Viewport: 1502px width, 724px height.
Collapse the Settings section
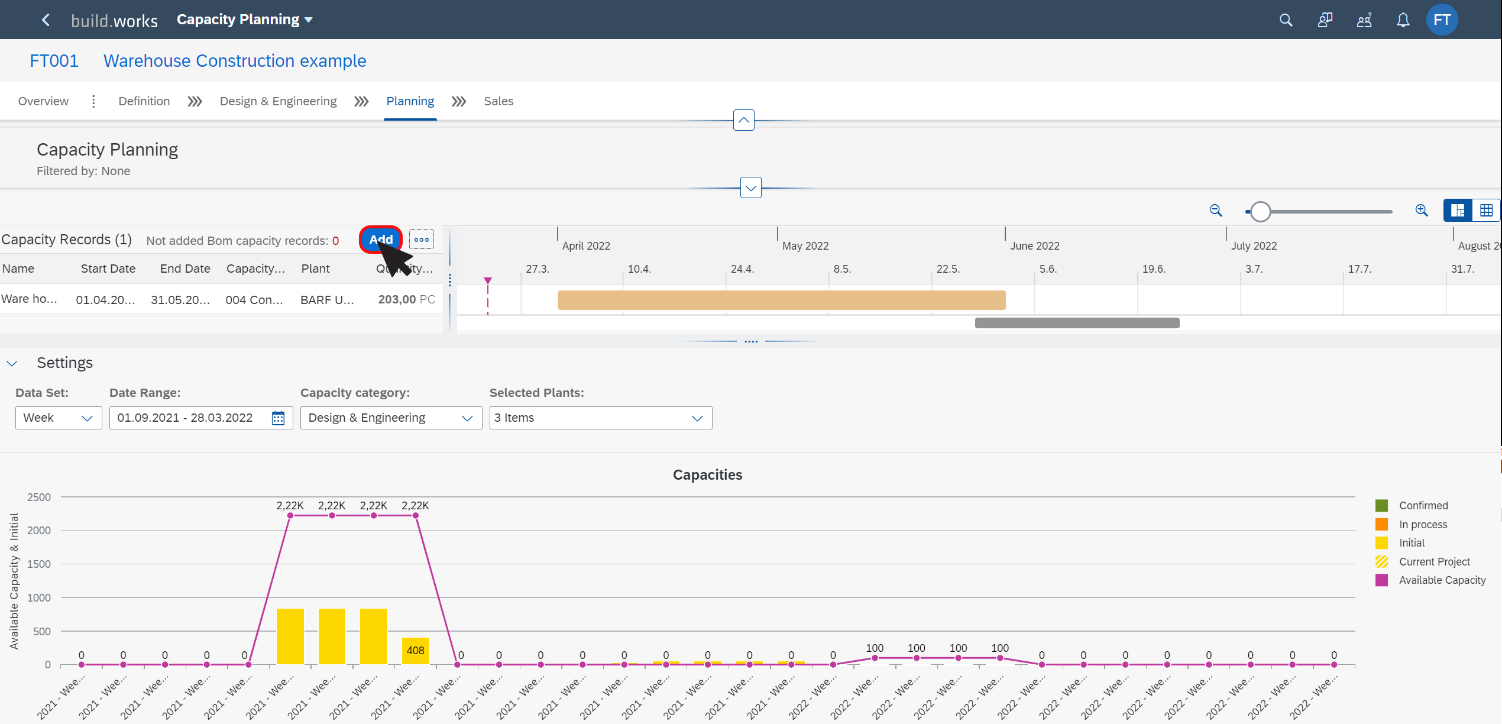point(12,363)
